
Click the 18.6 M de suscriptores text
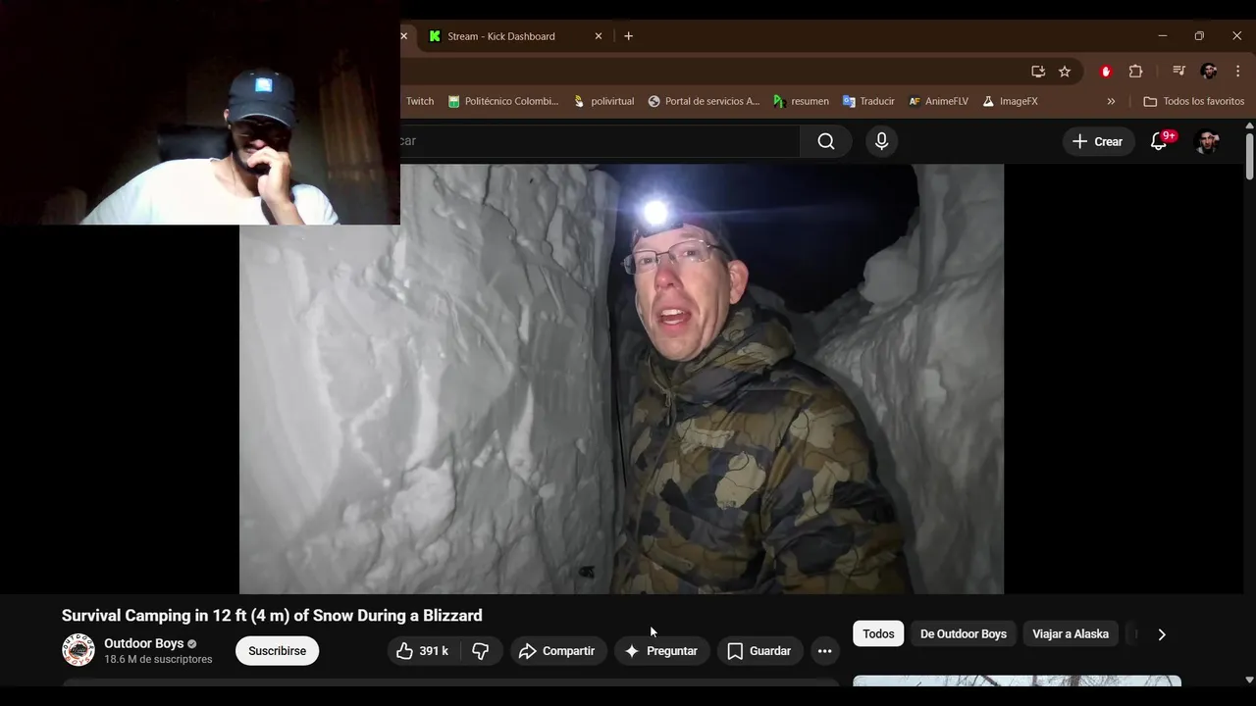click(158, 660)
